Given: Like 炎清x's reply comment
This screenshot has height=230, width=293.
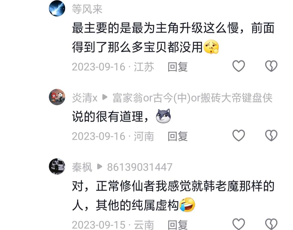Looking at the screenshot, I should [239, 135].
